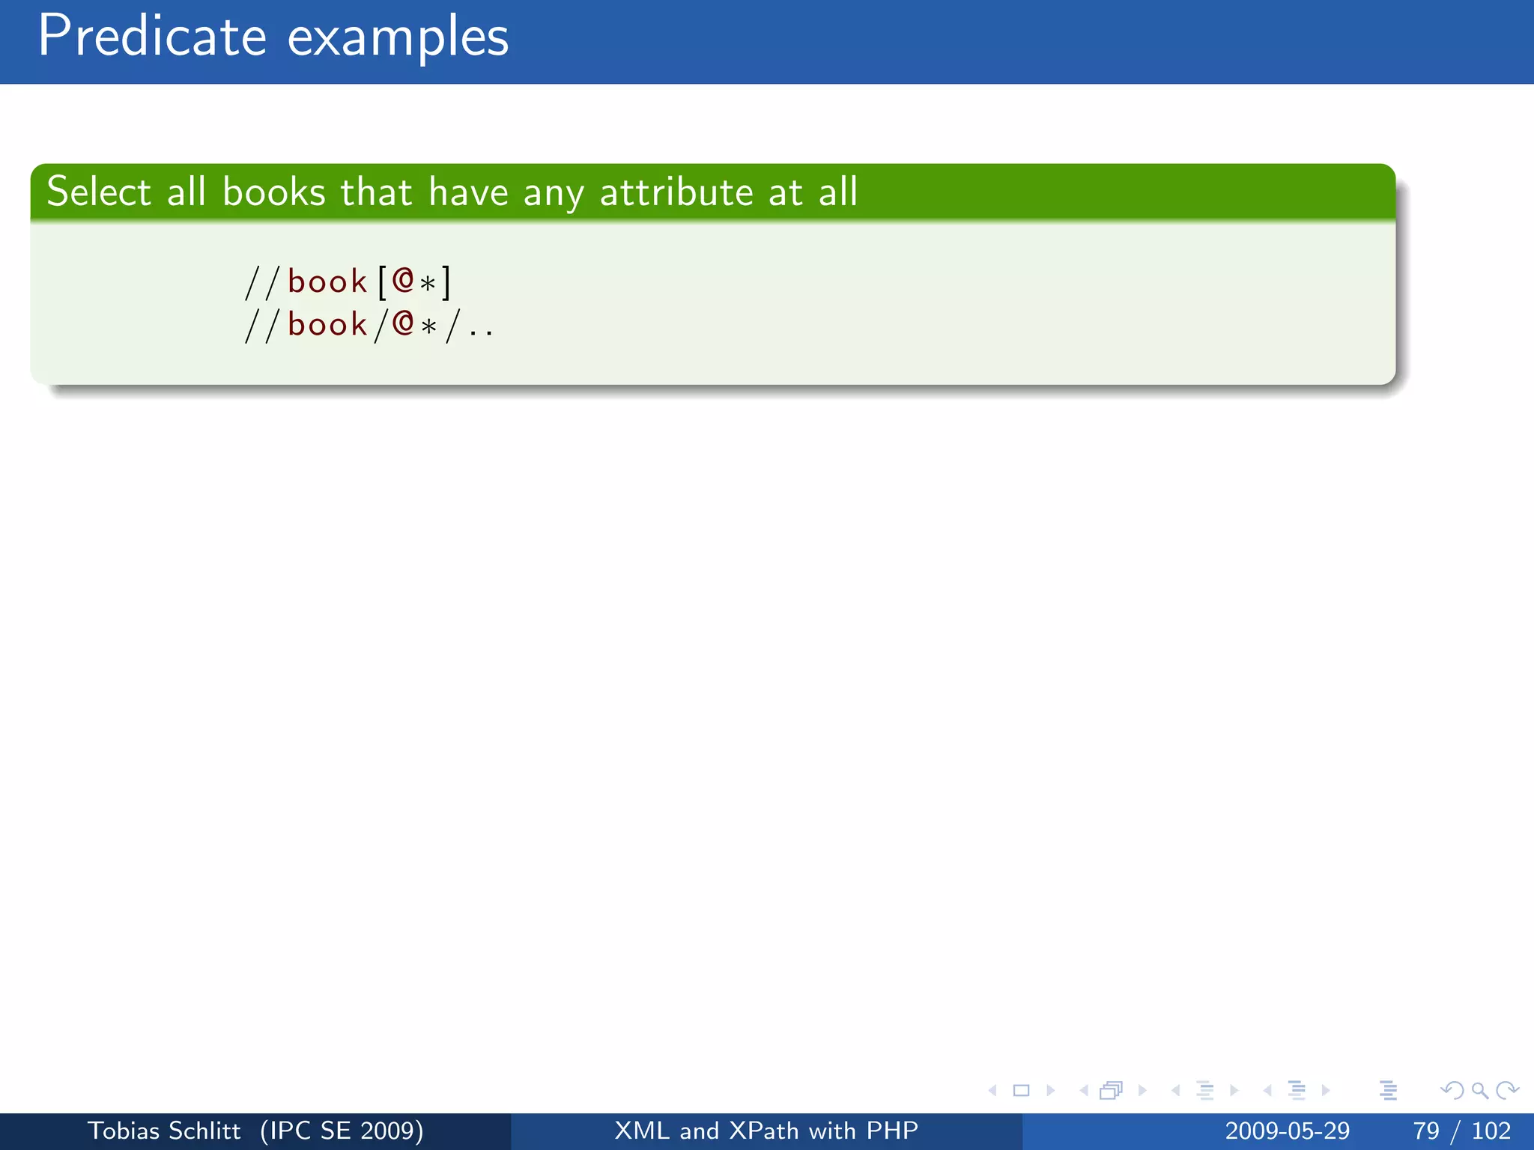The height and width of the screenshot is (1150, 1534).
Task: Click the next slide arrow
Action: [x=1050, y=1091]
